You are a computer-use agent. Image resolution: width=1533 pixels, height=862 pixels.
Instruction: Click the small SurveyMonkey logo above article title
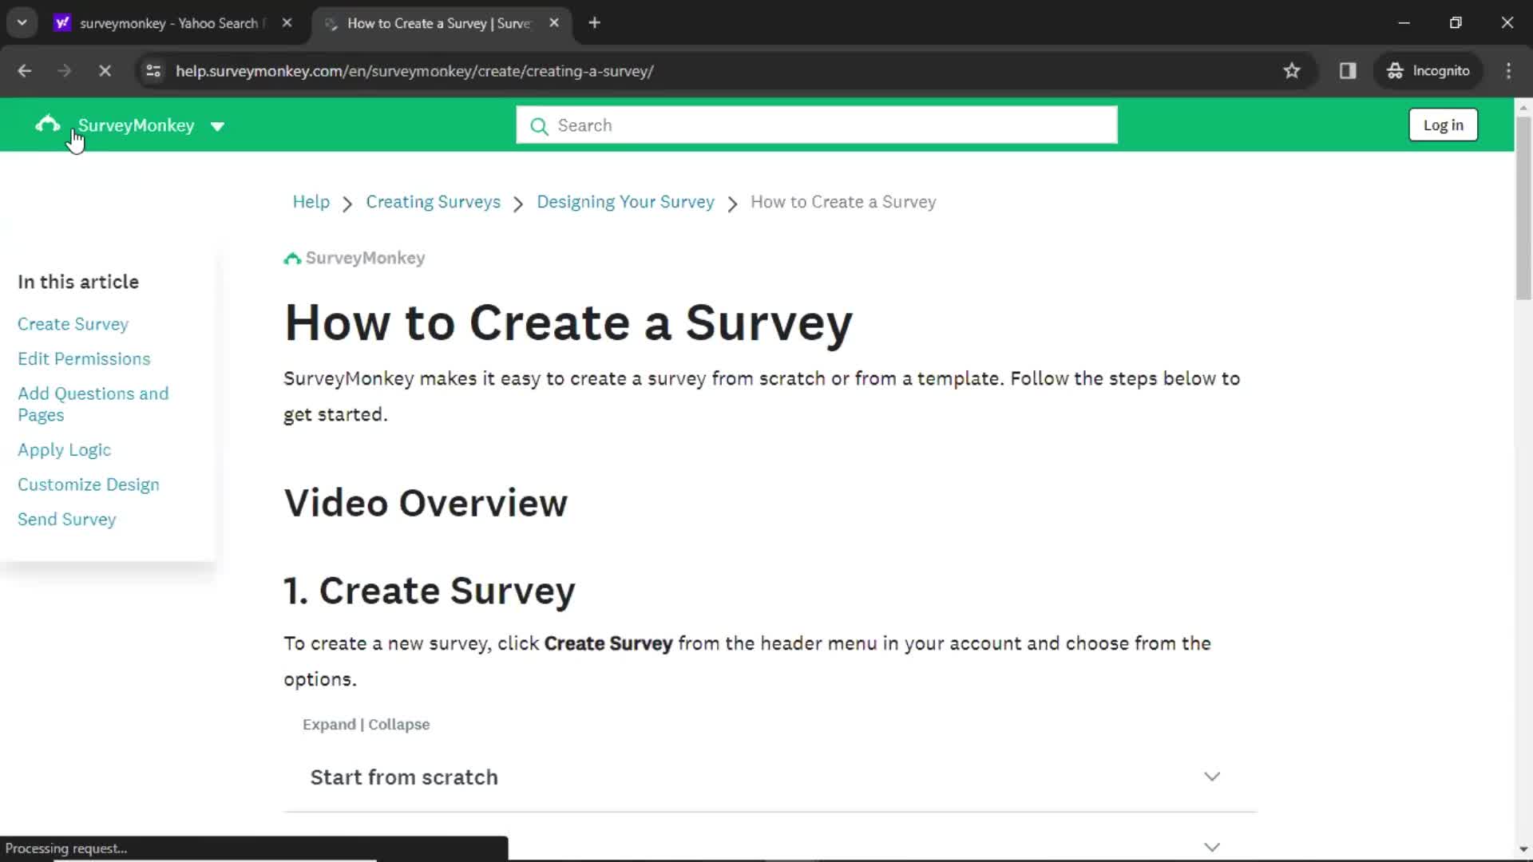tap(355, 258)
